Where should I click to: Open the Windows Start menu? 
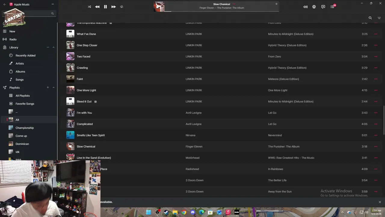tap(148, 212)
